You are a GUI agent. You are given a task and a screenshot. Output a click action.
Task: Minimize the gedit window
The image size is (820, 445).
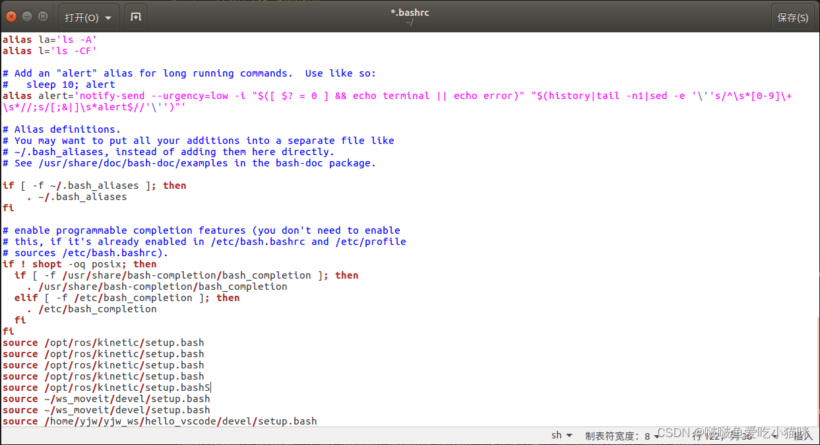tap(26, 17)
